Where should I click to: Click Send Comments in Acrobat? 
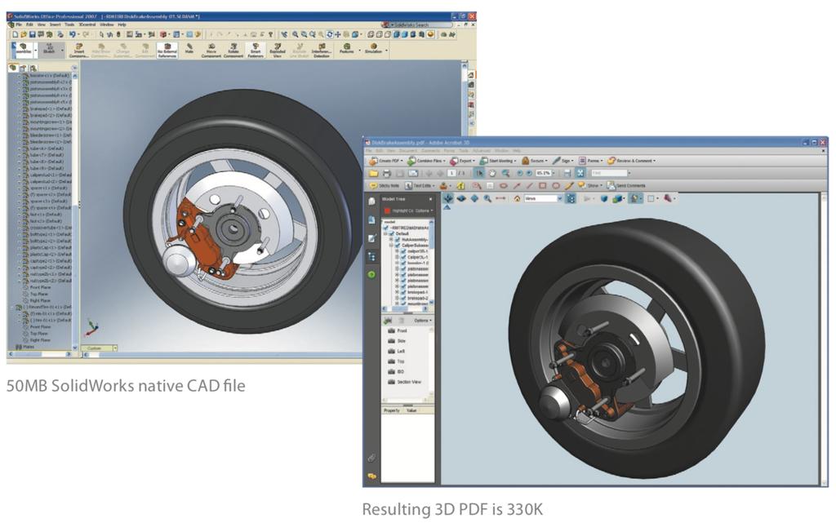click(626, 185)
